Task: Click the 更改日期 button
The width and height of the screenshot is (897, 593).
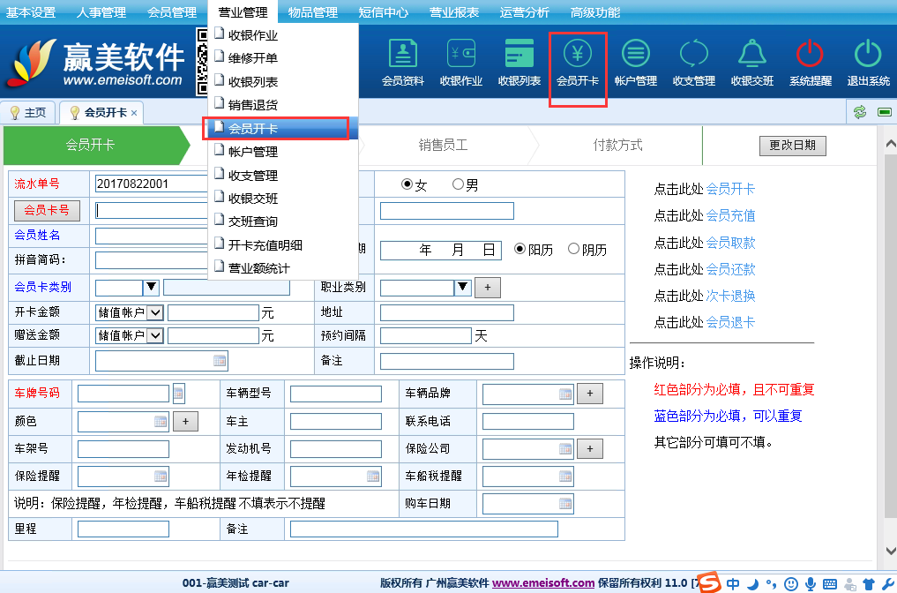Action: point(792,146)
